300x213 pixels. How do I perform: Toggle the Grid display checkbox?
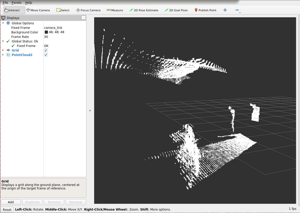pyautogui.click(x=46, y=50)
